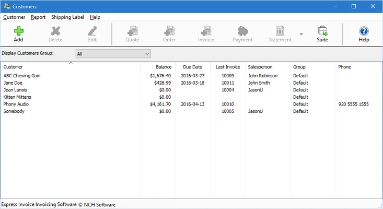
Task: Click last invoice number 10011
Action: click(228, 83)
